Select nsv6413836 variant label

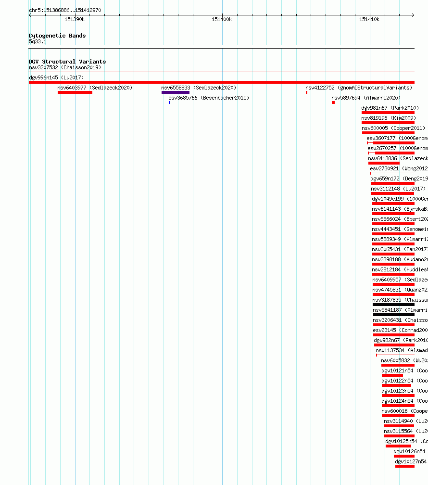(x=398, y=159)
